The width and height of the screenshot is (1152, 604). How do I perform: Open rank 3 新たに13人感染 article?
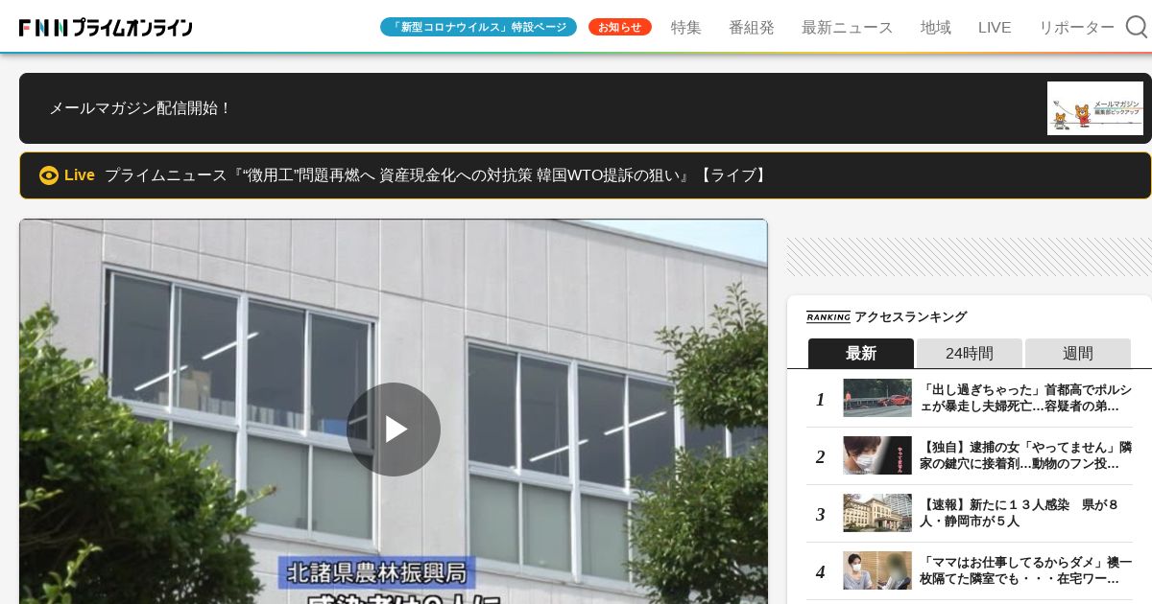[1020, 513]
